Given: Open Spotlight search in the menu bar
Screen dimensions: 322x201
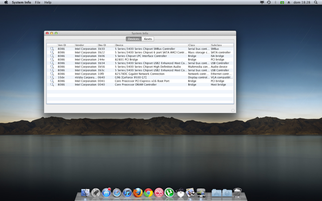Looking at the screenshot, I should (316, 2).
